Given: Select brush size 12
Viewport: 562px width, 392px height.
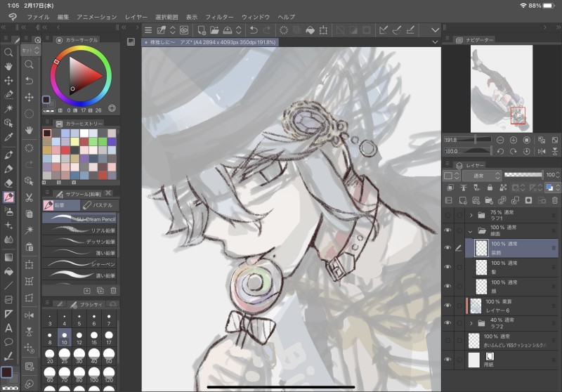Looking at the screenshot, I should click(x=79, y=338).
